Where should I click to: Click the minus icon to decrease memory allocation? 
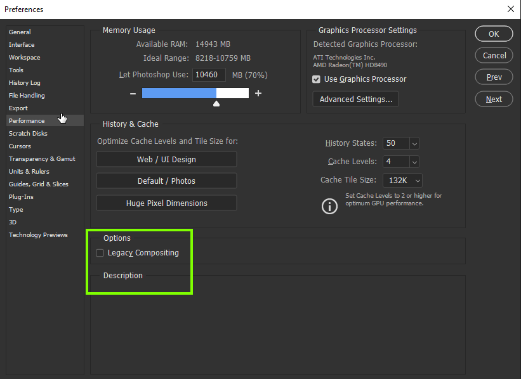click(133, 93)
